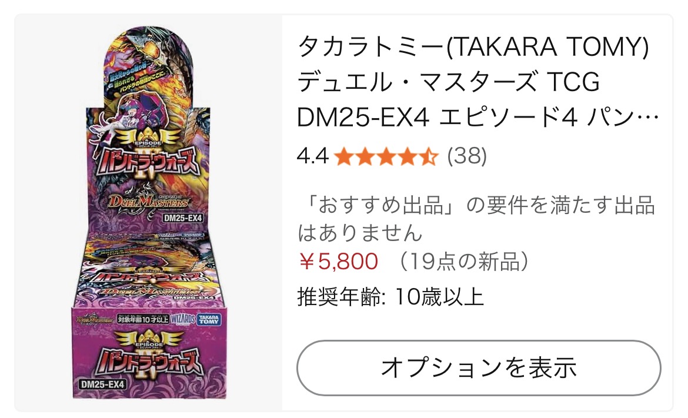Click the おすすめ出品 notice text
The height and width of the screenshot is (418, 688).
[476, 219]
